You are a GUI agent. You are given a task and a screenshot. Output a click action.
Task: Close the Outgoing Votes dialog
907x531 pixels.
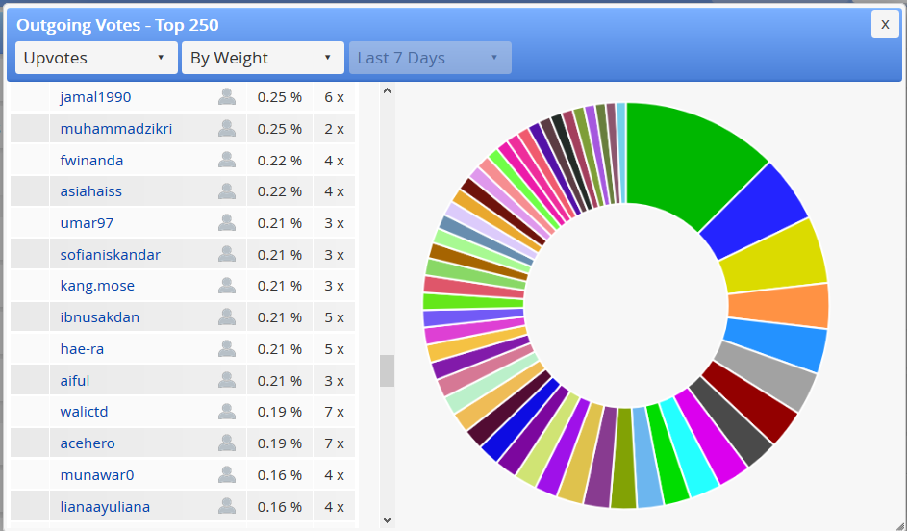885,24
